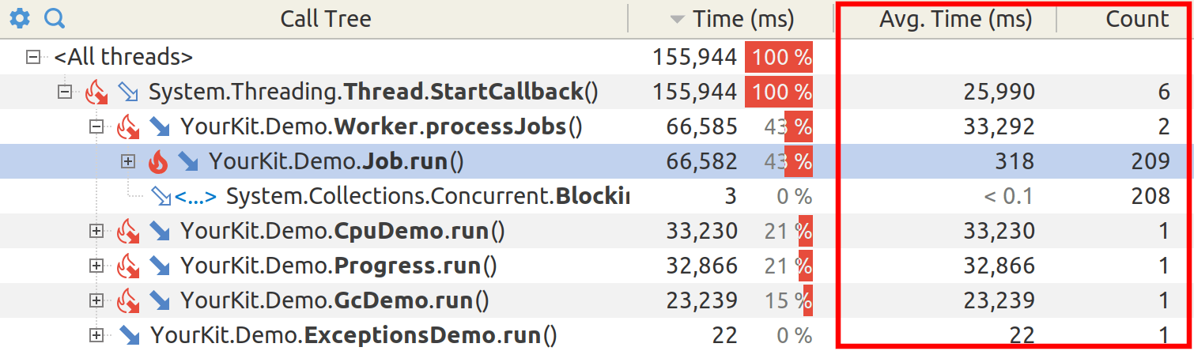Viewport: 1194px width, 351px height.
Task: Expand the Progress.run() node
Action: tap(96, 266)
